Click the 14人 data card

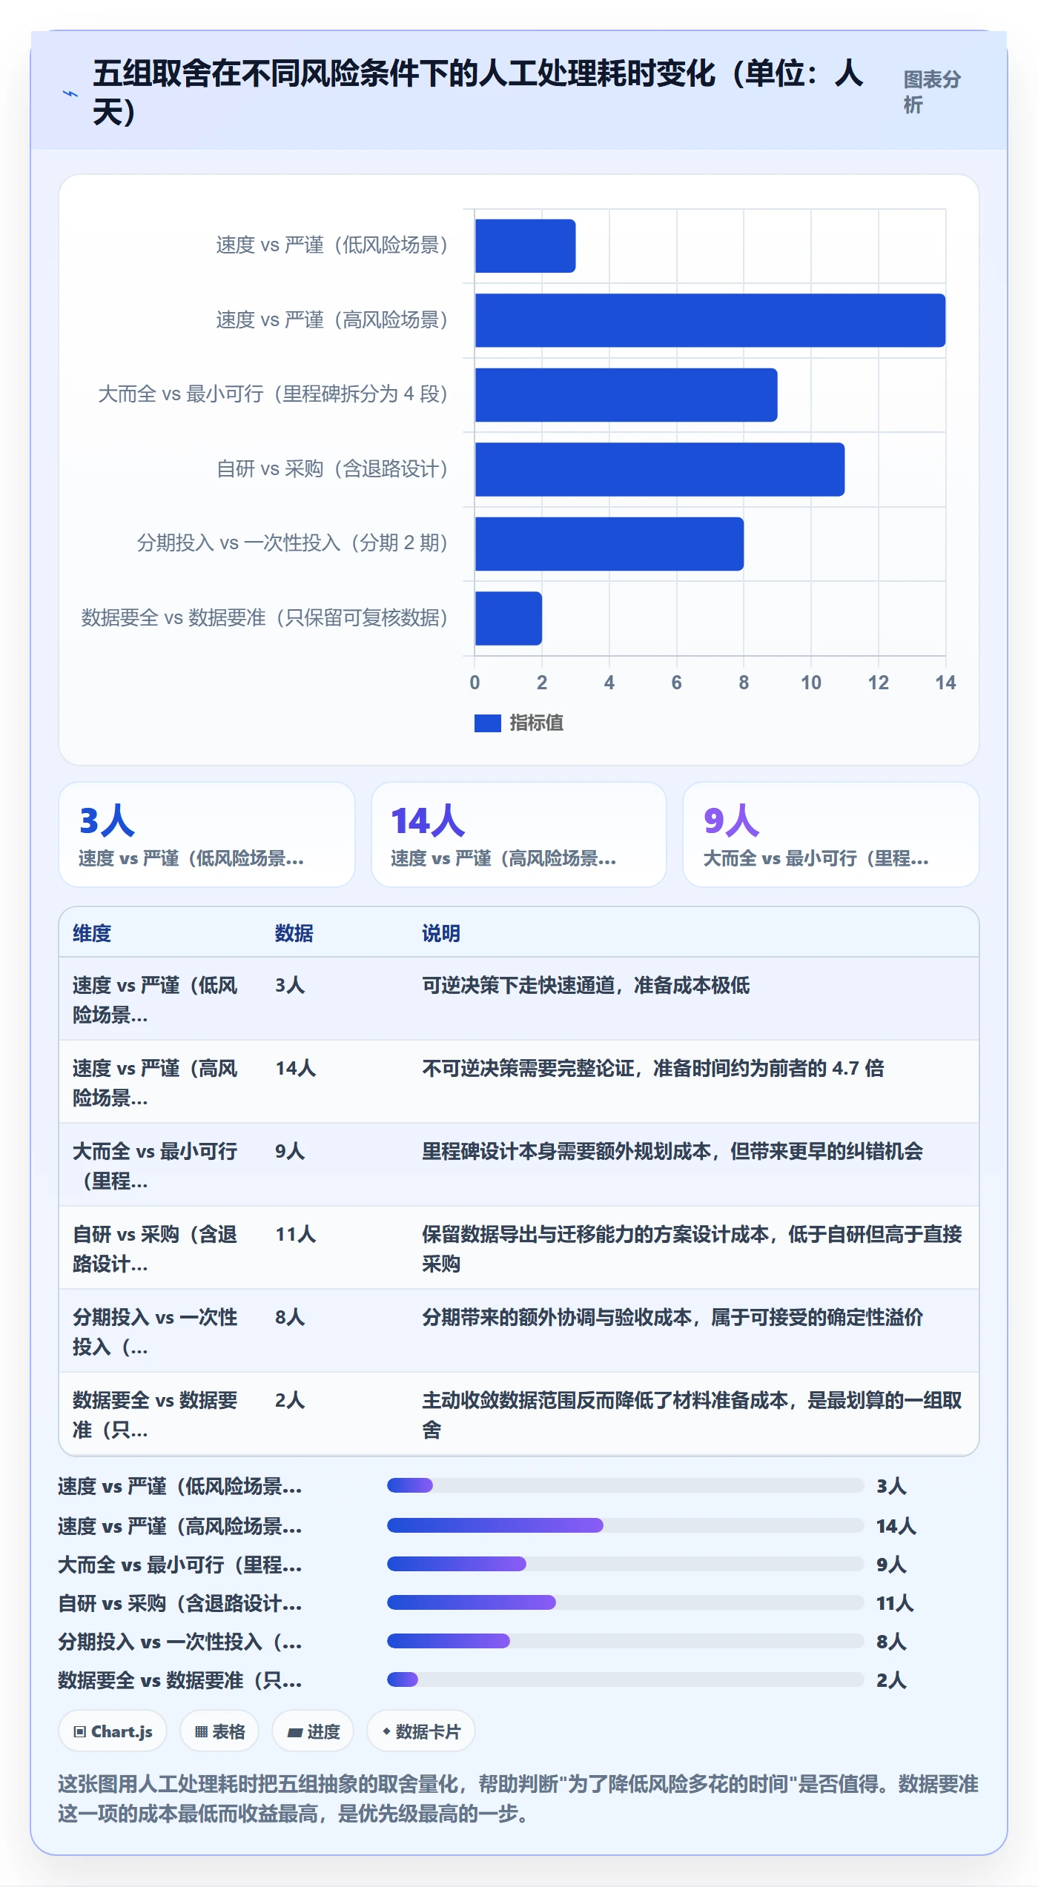(519, 835)
